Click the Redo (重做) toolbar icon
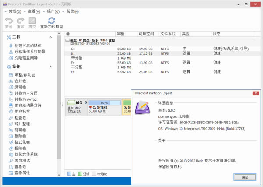The height and width of the screenshot is (187, 263). pos(21,21)
